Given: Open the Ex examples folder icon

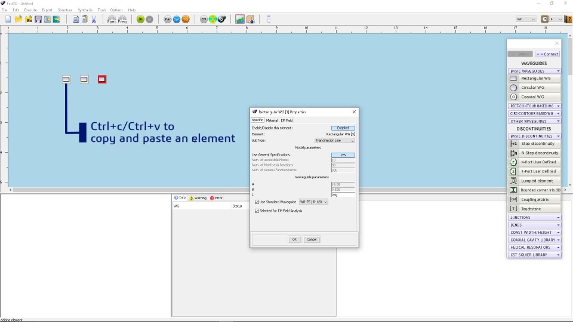Looking at the screenshot, I should coord(29,19).
